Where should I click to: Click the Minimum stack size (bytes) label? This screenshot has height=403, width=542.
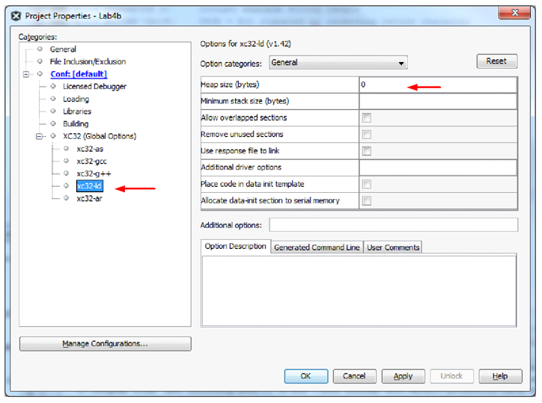245,101
